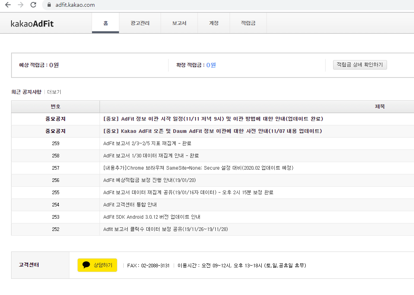414x295 pixels.
Task: Click the 예상 적립금 : 0원 text
Action: (39, 65)
